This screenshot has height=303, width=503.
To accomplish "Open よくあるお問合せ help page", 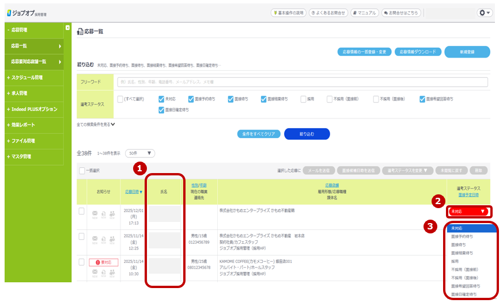I will click(327, 13).
